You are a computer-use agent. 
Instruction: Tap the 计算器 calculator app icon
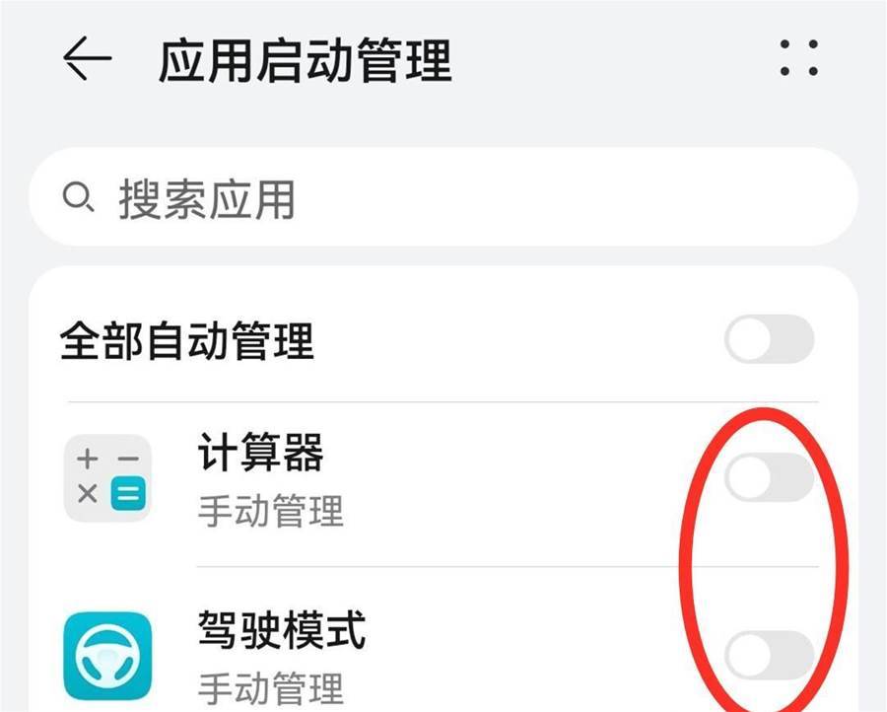pyautogui.click(x=107, y=477)
